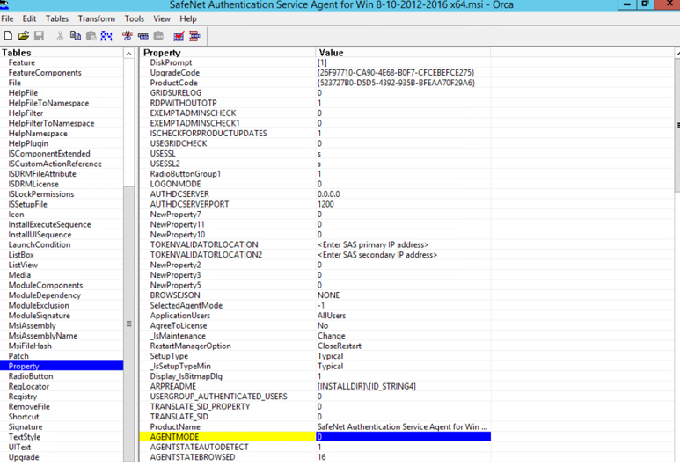Select the Property table
The image size is (680, 466).
tap(62, 366)
